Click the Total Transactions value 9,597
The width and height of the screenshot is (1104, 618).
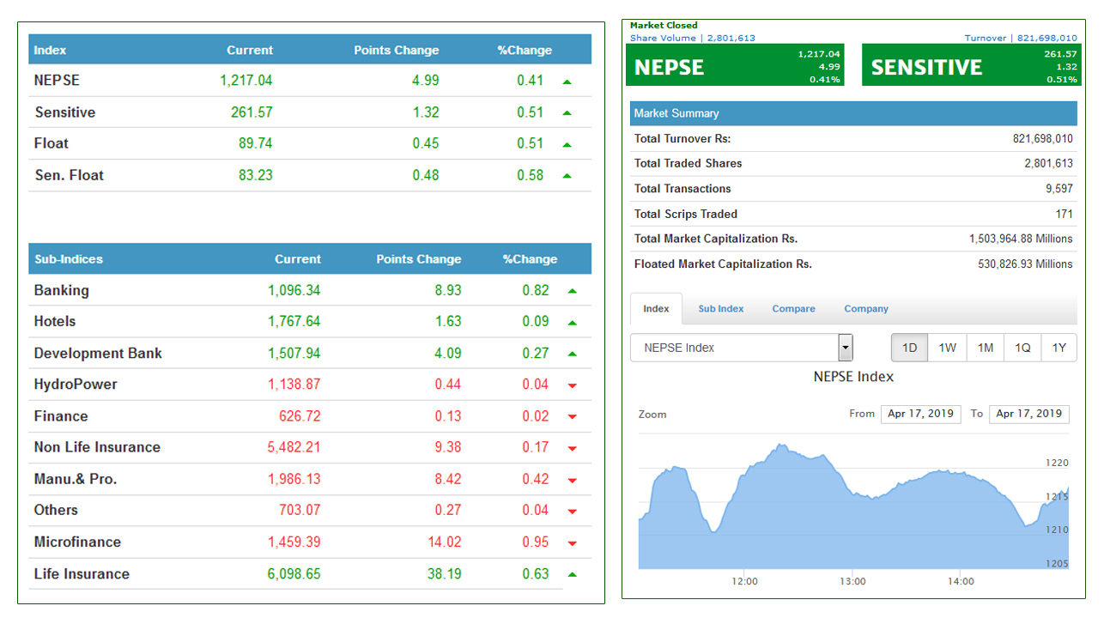tap(1059, 189)
